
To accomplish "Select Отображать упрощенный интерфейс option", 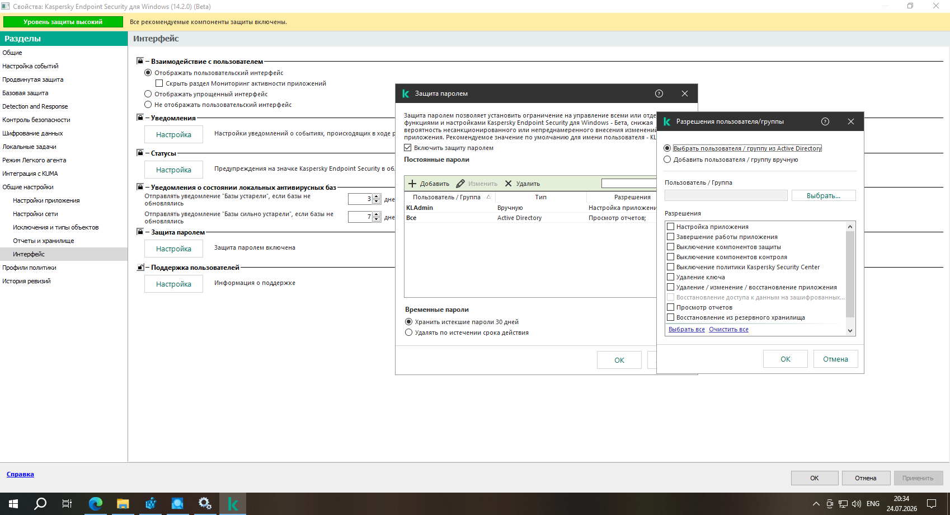I will point(148,94).
